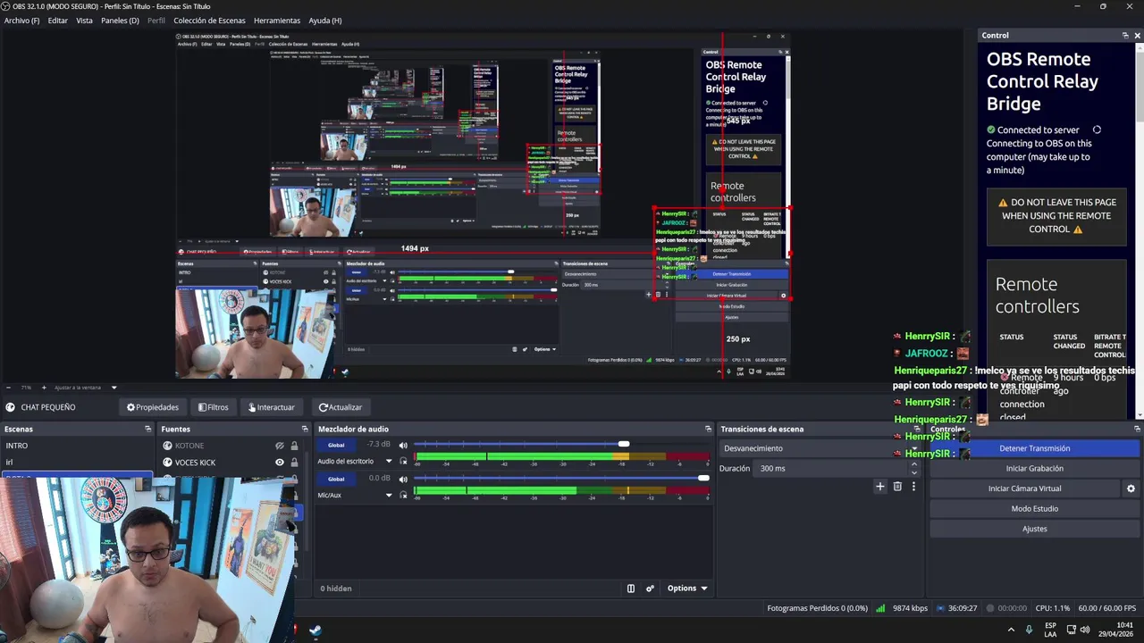This screenshot has height=643, width=1144.
Task: Undock the Escenas panel
Action: pos(148,430)
